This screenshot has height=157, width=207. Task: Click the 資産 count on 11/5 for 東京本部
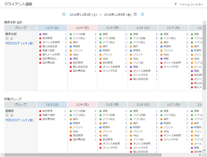(x=126, y=34)
